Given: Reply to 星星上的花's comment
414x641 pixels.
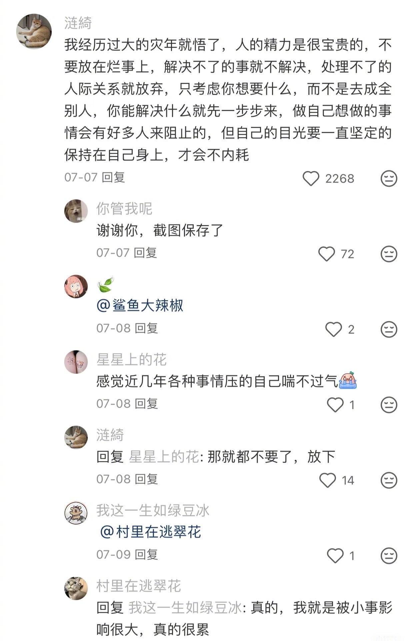Looking at the screenshot, I should point(146,404).
